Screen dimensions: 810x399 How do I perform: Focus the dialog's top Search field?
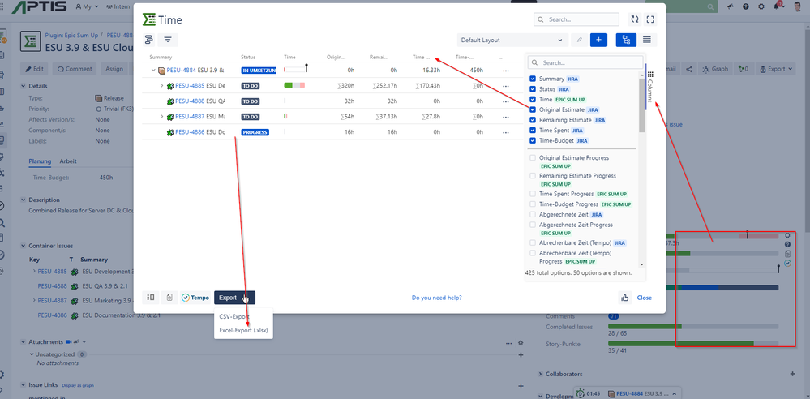point(576,19)
